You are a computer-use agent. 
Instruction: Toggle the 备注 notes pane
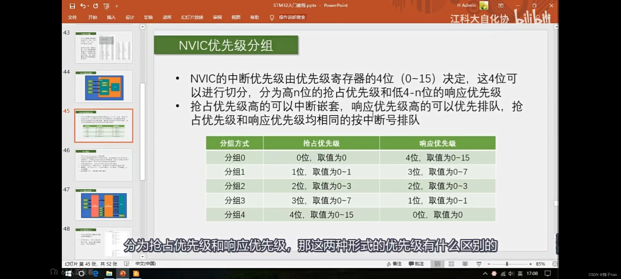394,264
